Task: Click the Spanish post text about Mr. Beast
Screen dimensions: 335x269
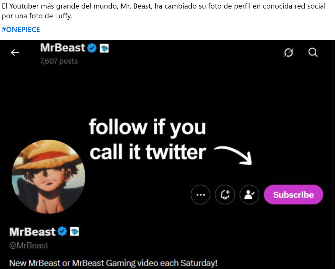Action: (163, 11)
